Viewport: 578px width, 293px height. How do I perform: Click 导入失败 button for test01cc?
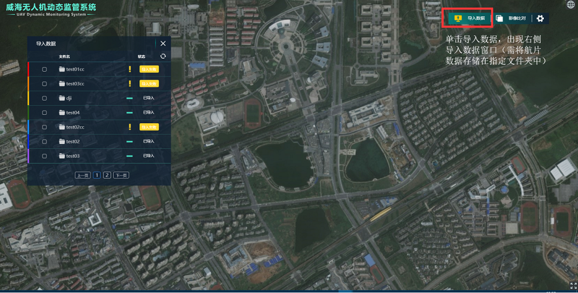coord(149,69)
